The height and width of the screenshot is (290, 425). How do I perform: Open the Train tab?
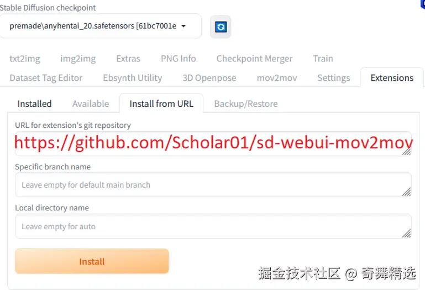323,59
